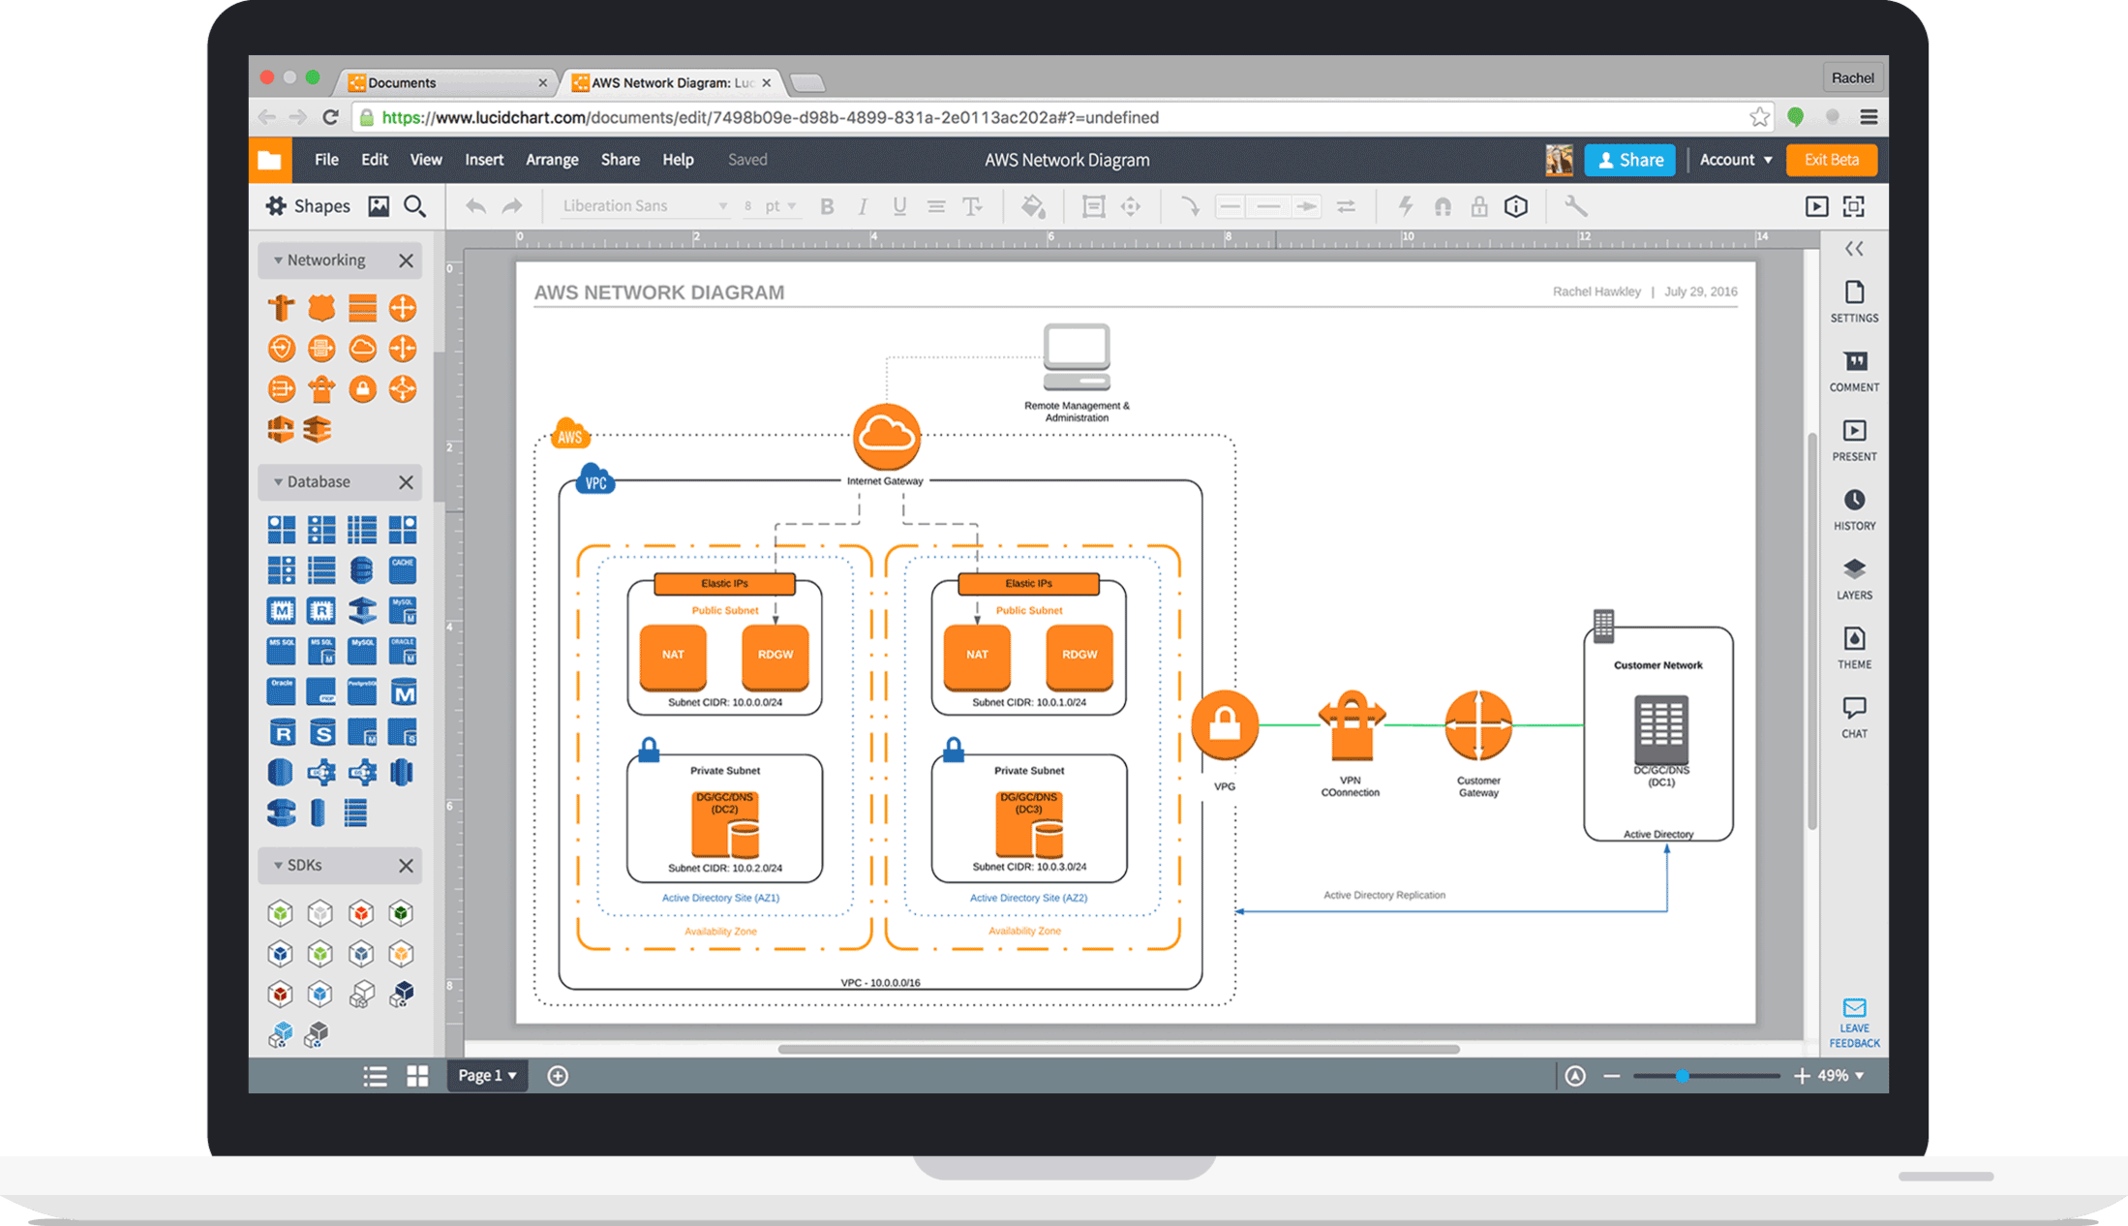The height and width of the screenshot is (1226, 2128).
Task: Click the Share button
Action: pyautogui.click(x=1629, y=160)
